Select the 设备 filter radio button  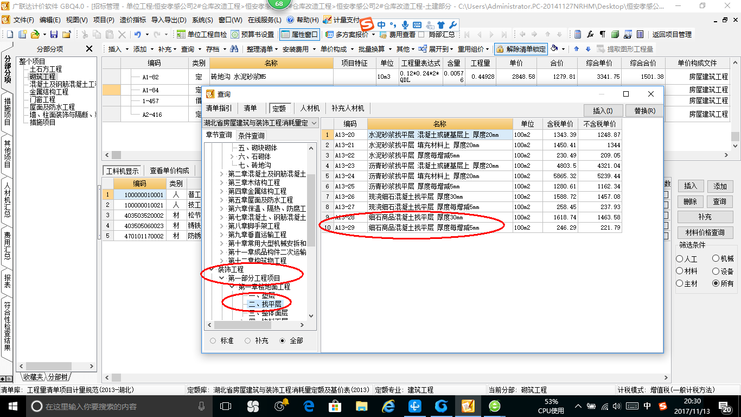tap(716, 271)
